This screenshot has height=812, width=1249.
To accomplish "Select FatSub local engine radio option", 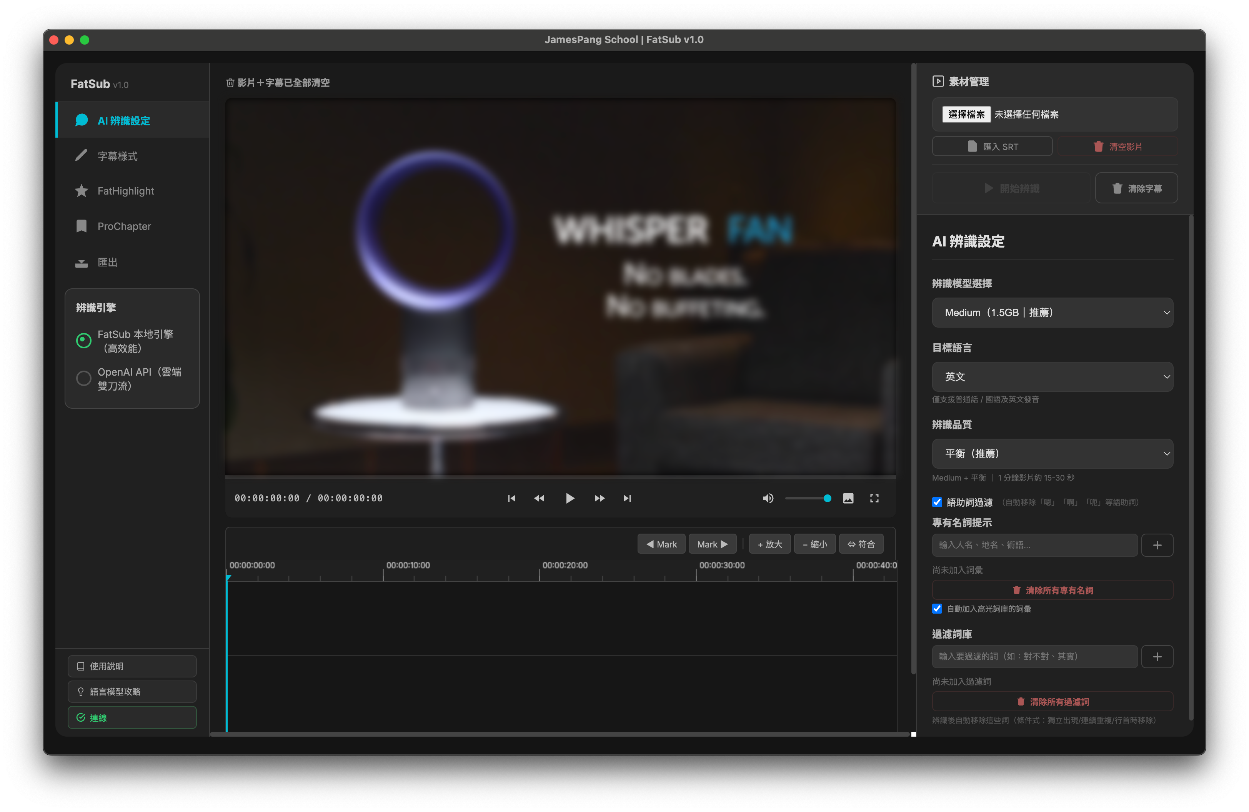I will (x=83, y=341).
